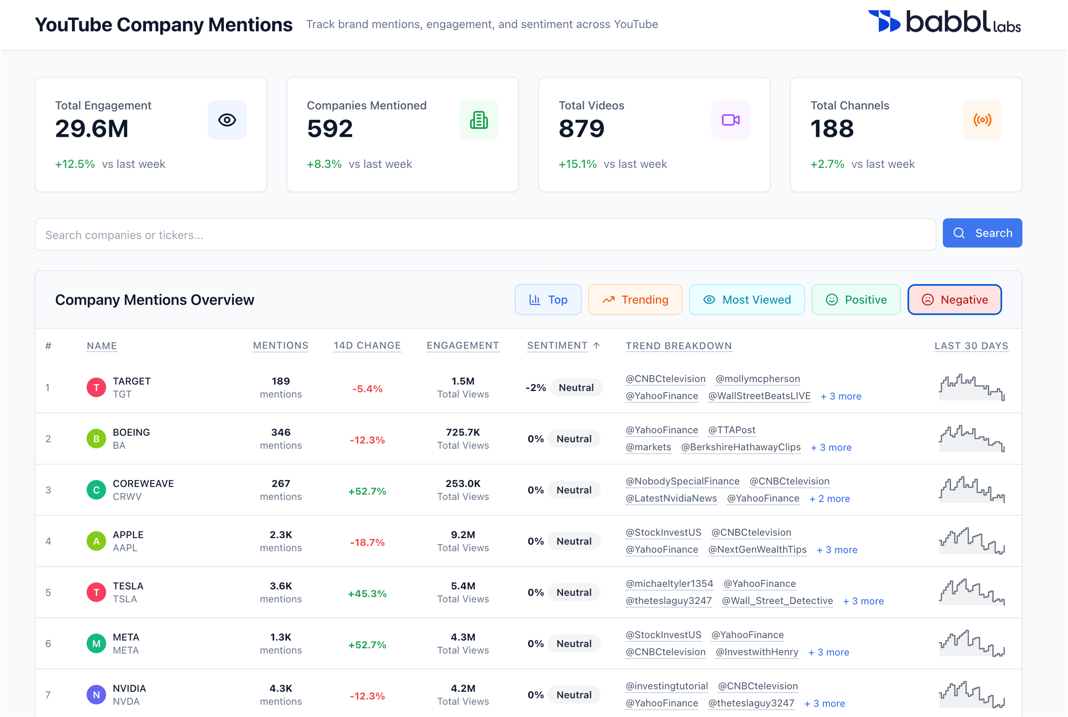The width and height of the screenshot is (1068, 717).
Task: Focus the Search companies or tickers field
Action: (x=485, y=235)
